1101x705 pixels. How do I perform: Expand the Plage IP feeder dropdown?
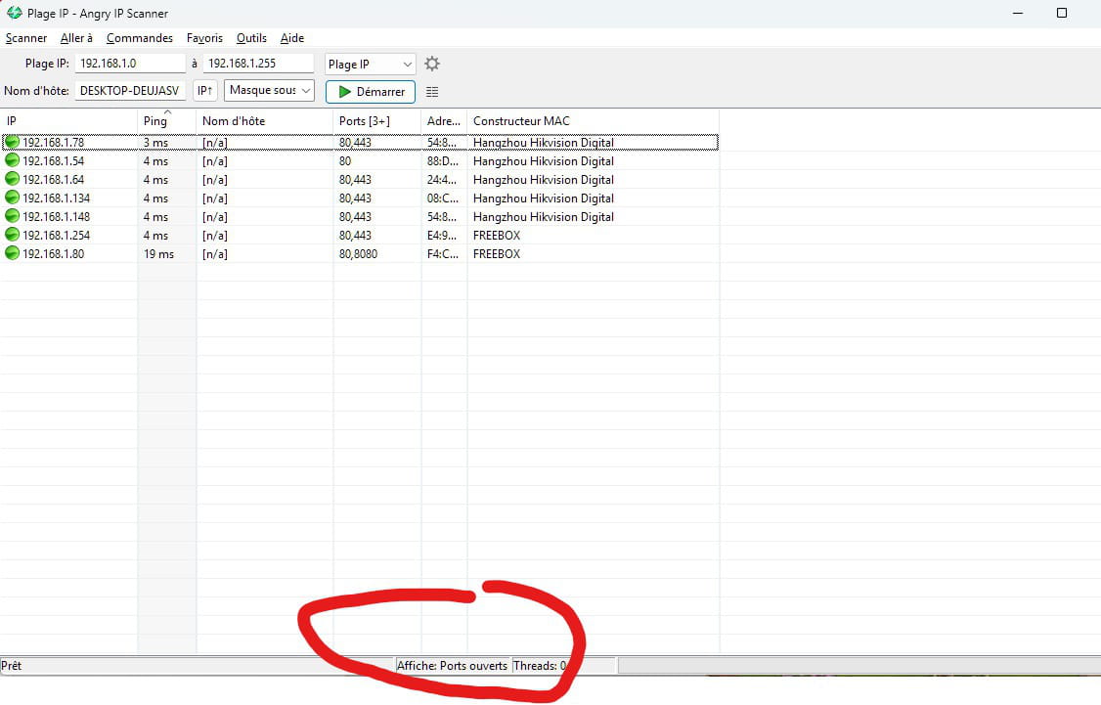point(371,64)
